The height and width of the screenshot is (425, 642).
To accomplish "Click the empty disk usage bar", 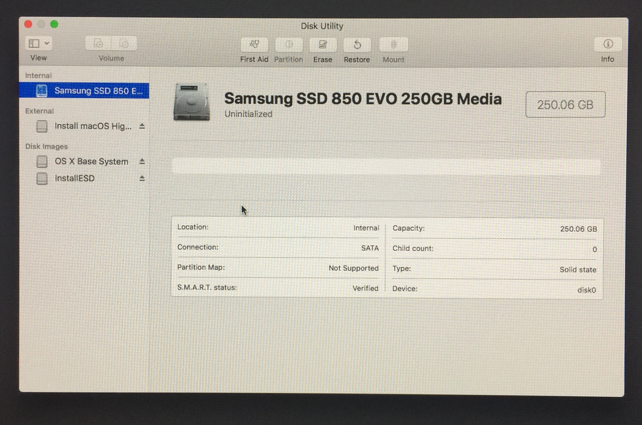I will (x=386, y=166).
